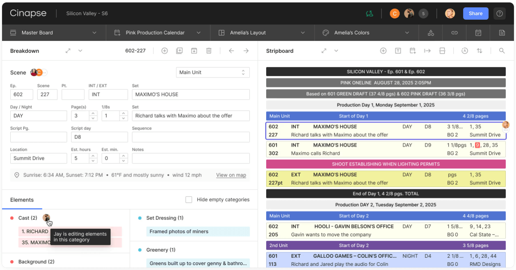This screenshot has width=516, height=270.
Task: Open the Stripboard panel chevron menu
Action: point(336,51)
